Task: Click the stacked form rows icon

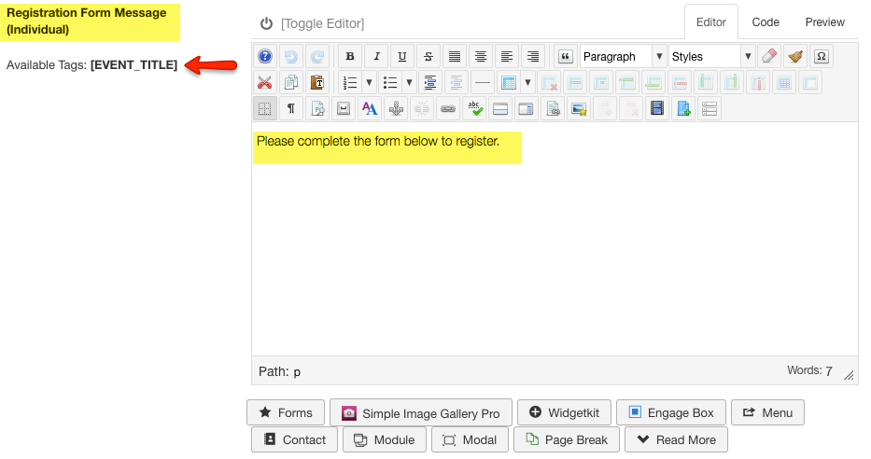Action: point(709,109)
